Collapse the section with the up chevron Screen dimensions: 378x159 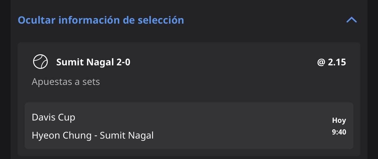(x=352, y=20)
